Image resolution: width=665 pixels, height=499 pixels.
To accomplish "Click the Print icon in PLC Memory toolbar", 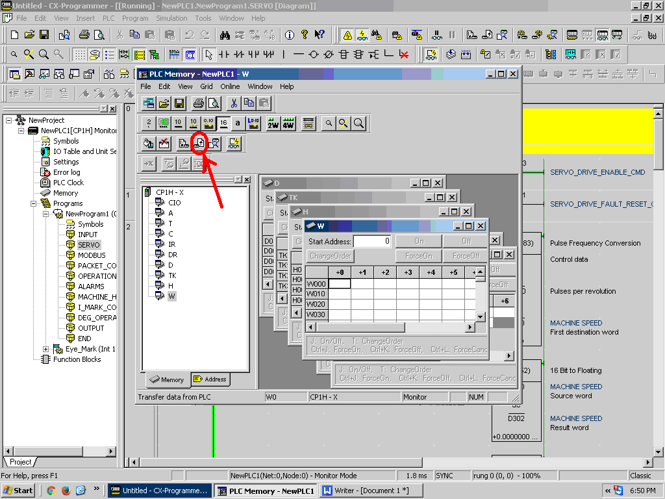I will click(199, 103).
